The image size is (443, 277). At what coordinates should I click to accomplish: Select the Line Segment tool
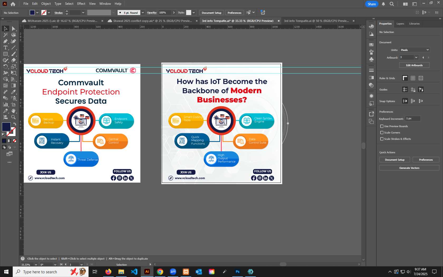(x=13, y=47)
